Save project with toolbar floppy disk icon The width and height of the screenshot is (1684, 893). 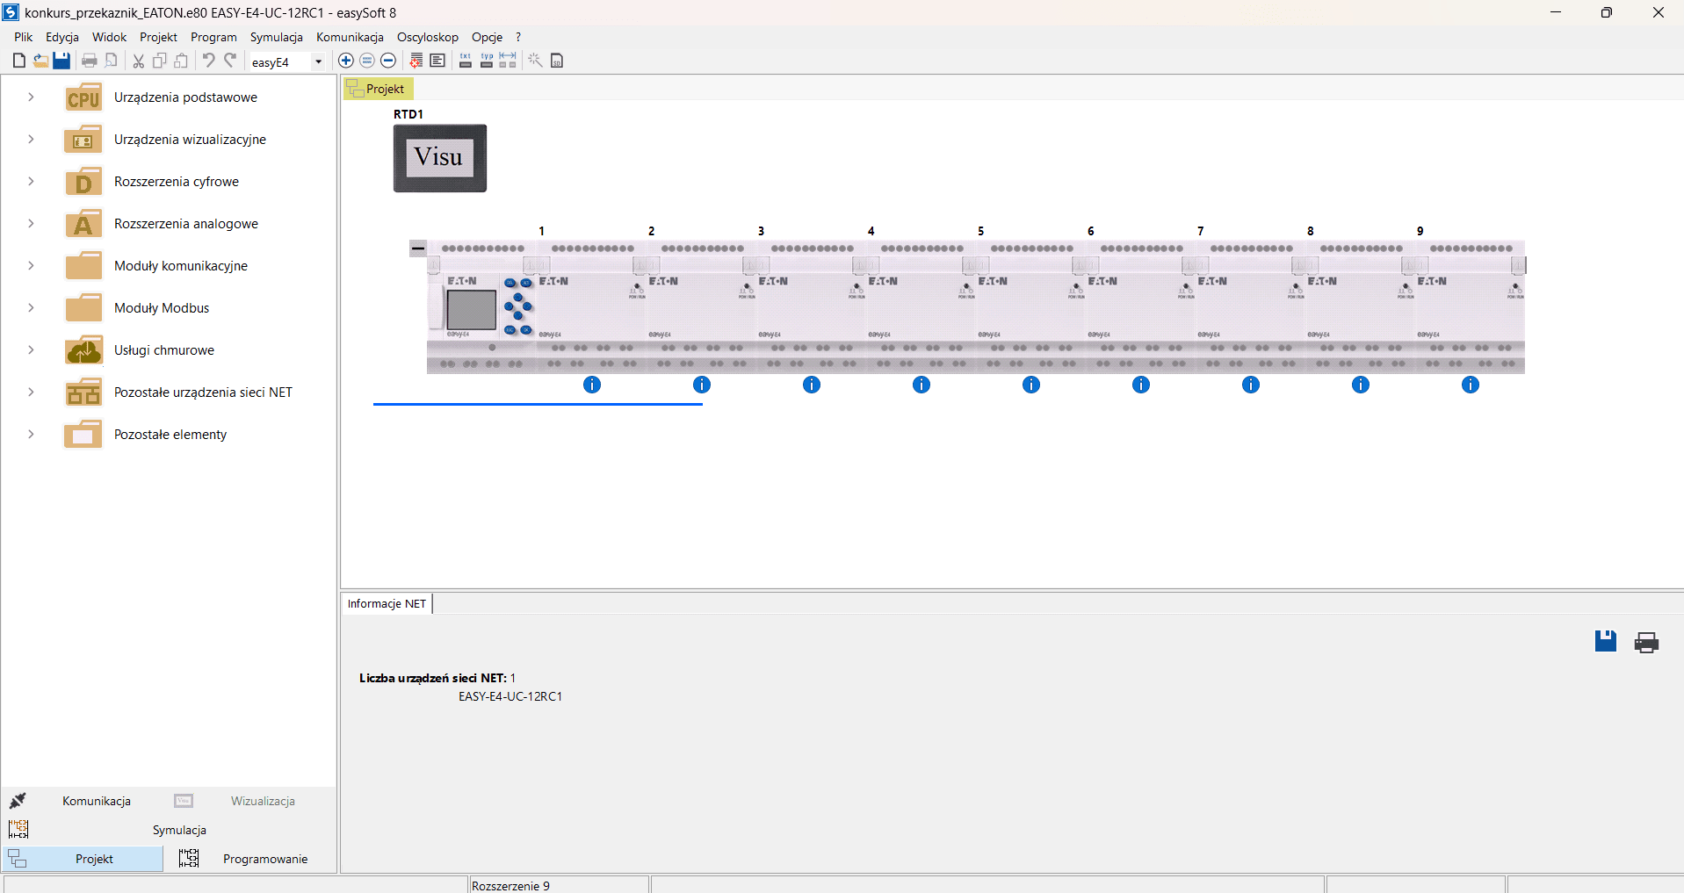(x=61, y=61)
